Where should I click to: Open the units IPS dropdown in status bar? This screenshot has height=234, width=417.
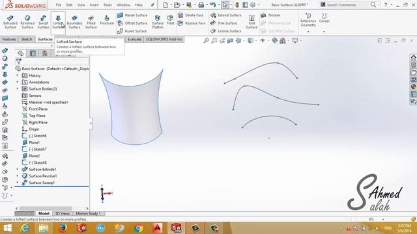[383, 220]
